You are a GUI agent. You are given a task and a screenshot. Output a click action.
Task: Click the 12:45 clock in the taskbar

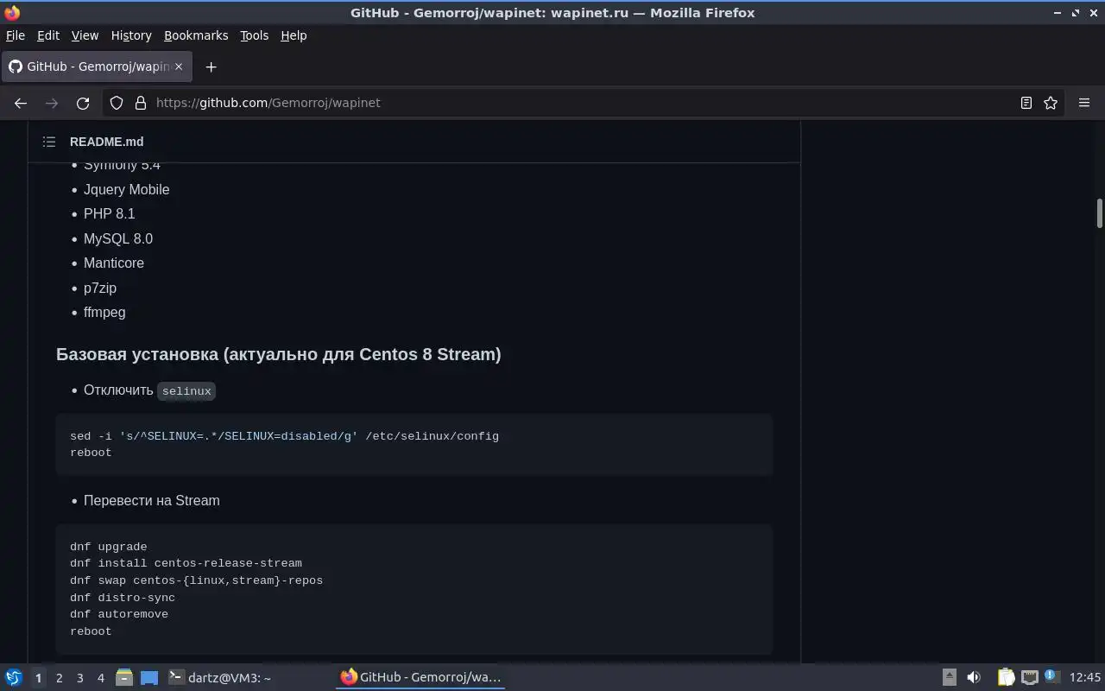pos(1085,678)
